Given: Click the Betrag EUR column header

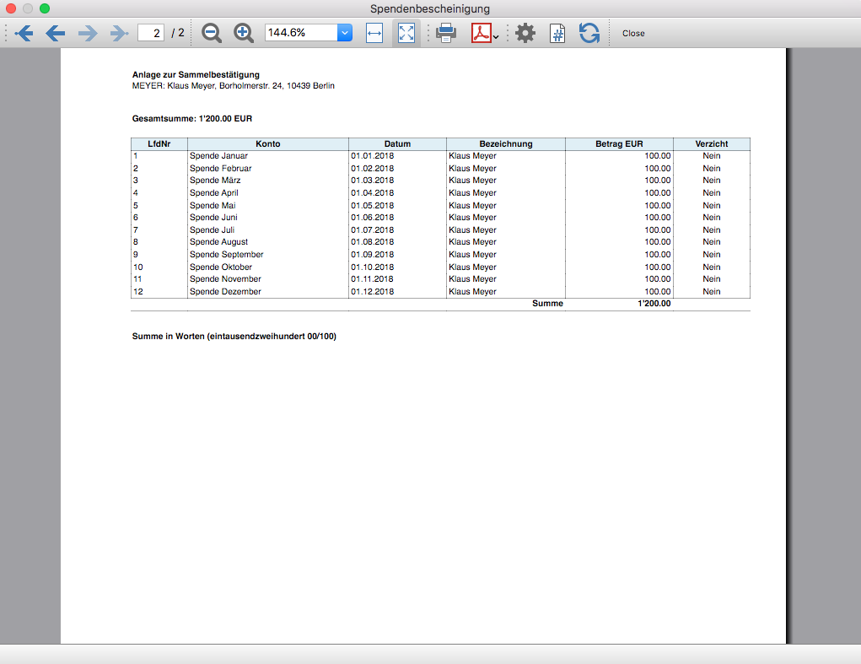Looking at the screenshot, I should point(619,144).
